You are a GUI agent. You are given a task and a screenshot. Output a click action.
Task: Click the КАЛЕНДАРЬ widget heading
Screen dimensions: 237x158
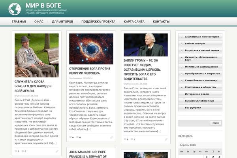click(186, 136)
